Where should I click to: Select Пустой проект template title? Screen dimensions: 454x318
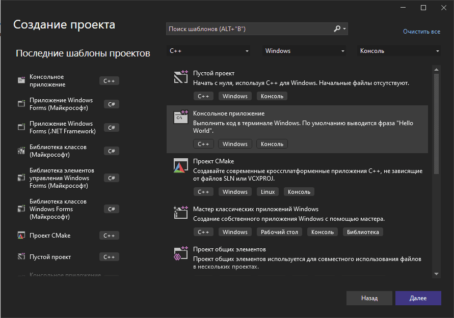coord(213,73)
